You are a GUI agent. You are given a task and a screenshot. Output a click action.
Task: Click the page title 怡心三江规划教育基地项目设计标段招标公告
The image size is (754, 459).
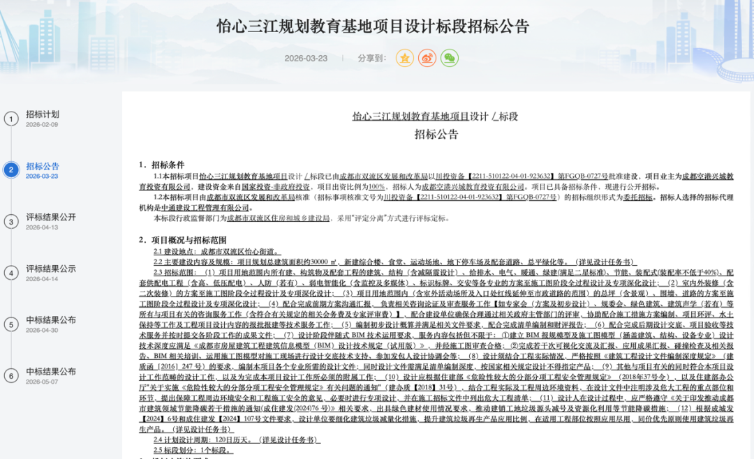(373, 26)
